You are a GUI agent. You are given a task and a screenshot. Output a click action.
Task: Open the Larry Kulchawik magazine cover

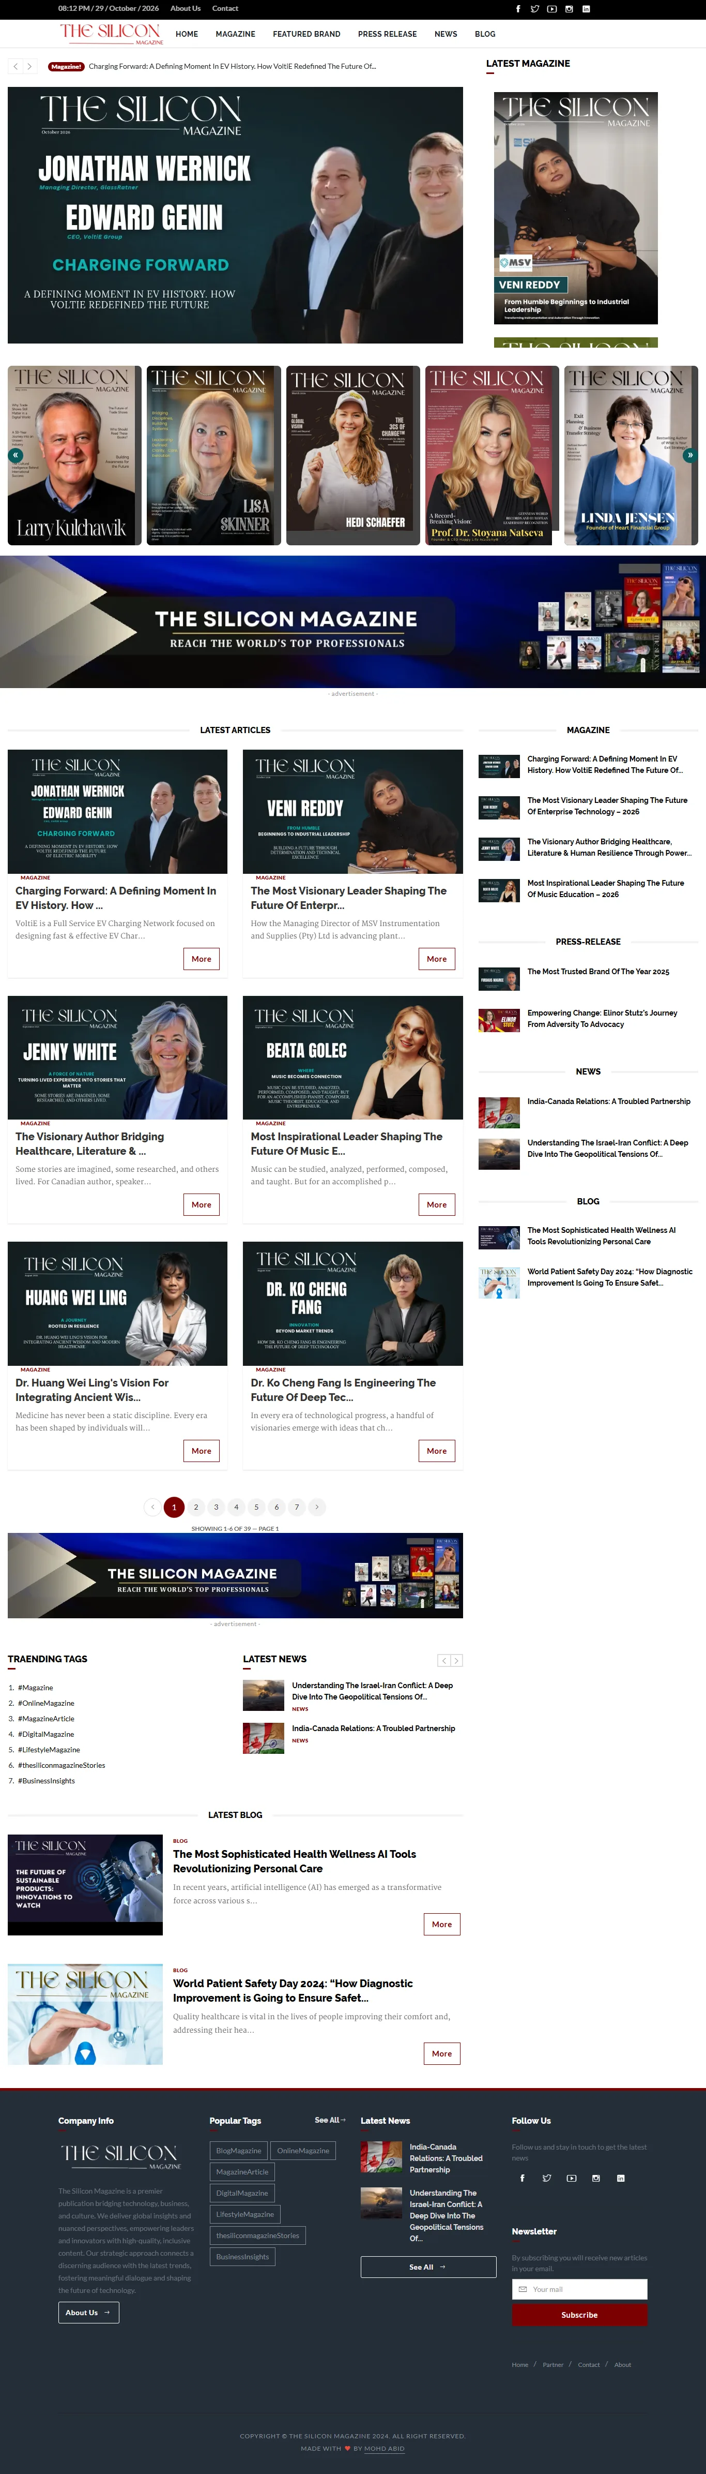[75, 455]
